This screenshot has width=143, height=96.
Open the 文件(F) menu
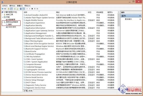point(5,6)
